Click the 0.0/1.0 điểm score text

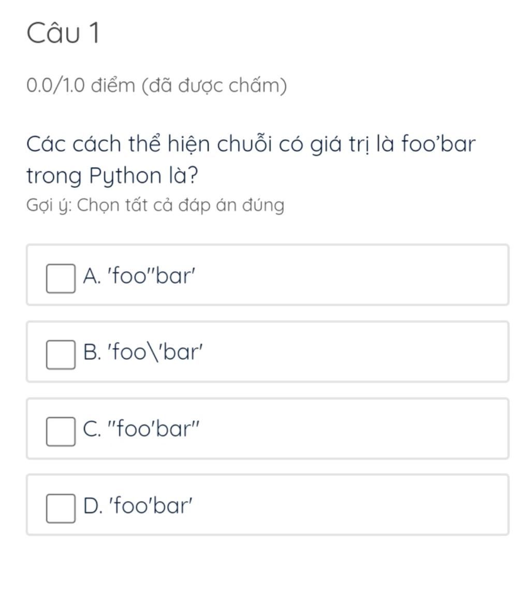click(81, 85)
